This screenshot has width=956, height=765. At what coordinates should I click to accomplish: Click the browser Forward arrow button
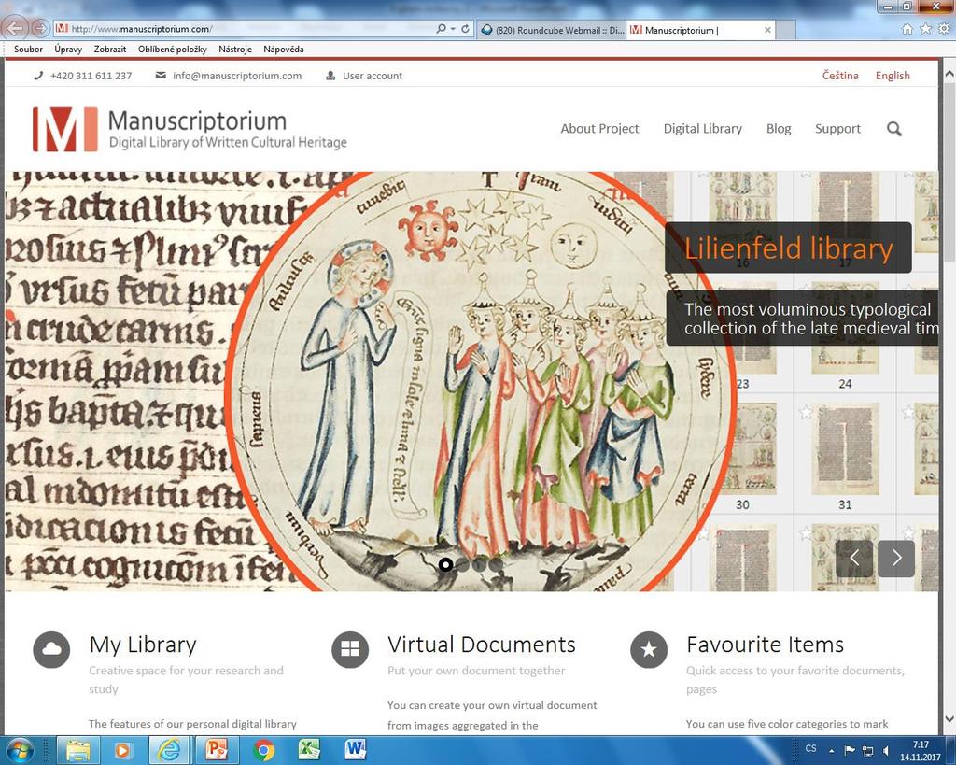click(40, 28)
